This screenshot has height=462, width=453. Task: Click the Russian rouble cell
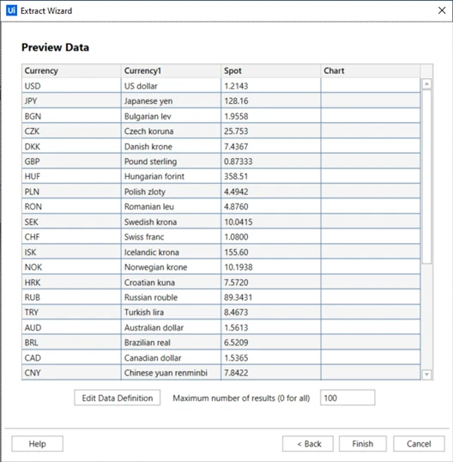pos(171,297)
